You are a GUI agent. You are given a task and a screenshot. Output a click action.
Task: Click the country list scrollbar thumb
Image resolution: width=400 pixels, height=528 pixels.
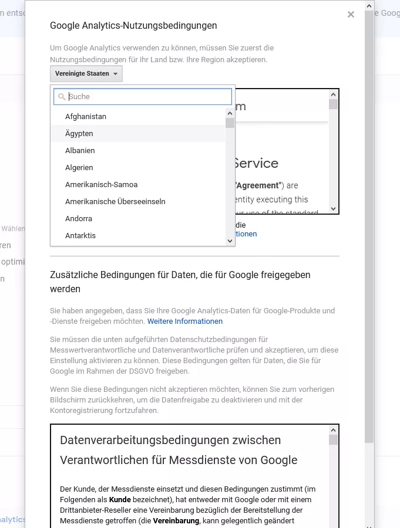[230, 123]
